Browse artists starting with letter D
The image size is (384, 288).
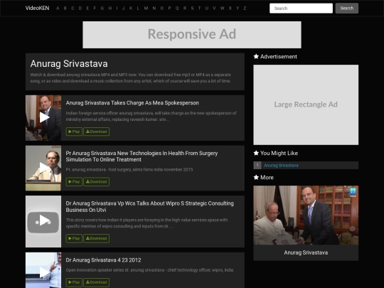pos(80,9)
